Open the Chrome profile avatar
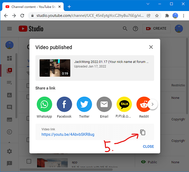Image resolution: width=189 pixels, height=172 pixels. 175,15
